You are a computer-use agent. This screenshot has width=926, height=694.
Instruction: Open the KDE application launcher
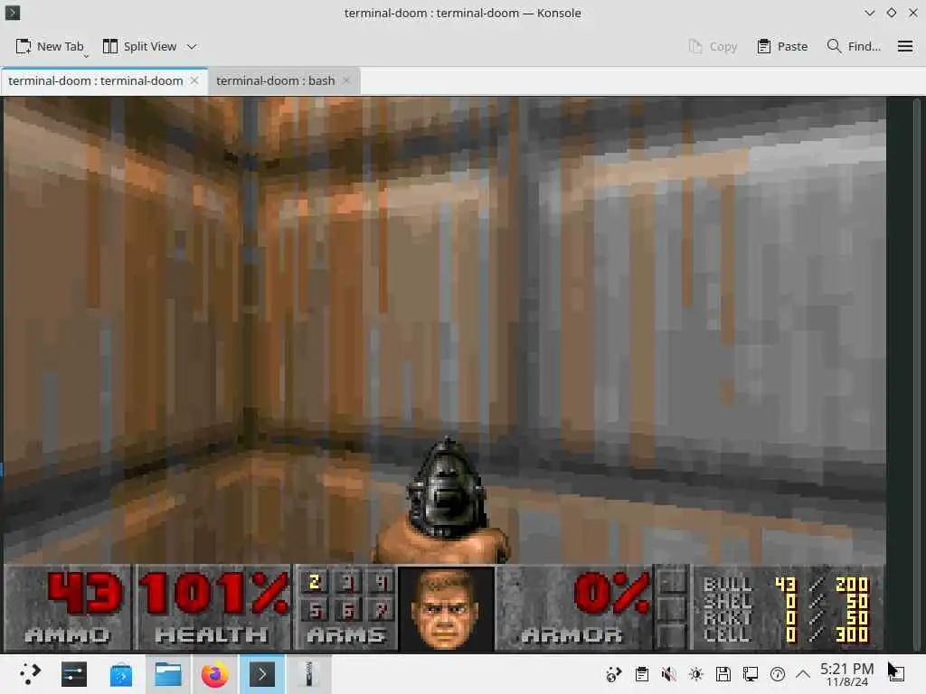click(28, 674)
